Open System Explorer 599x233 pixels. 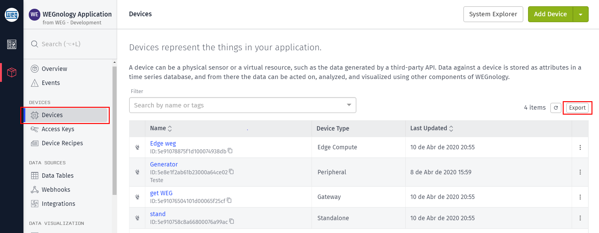point(493,14)
